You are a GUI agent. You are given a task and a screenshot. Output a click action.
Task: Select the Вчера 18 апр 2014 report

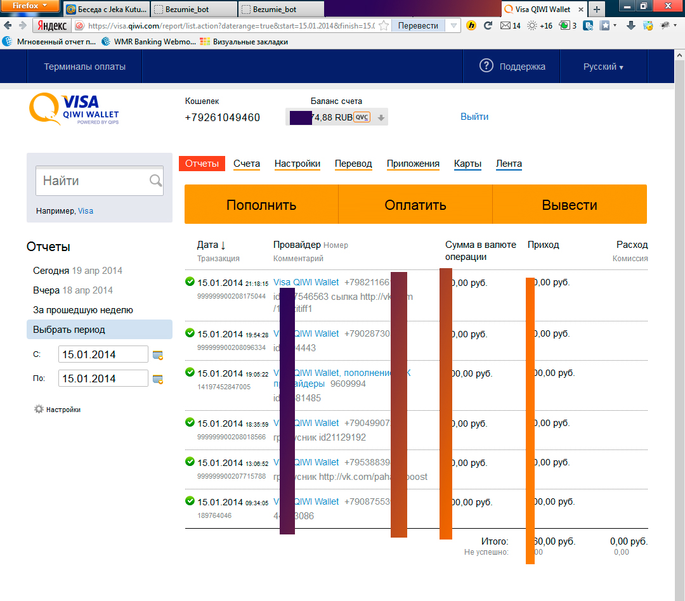tap(72, 290)
